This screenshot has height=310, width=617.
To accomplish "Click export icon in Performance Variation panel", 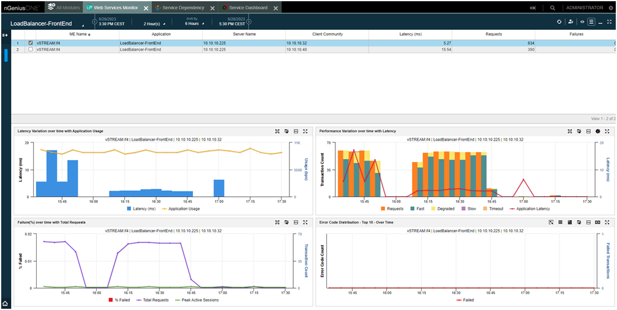I will point(579,131).
